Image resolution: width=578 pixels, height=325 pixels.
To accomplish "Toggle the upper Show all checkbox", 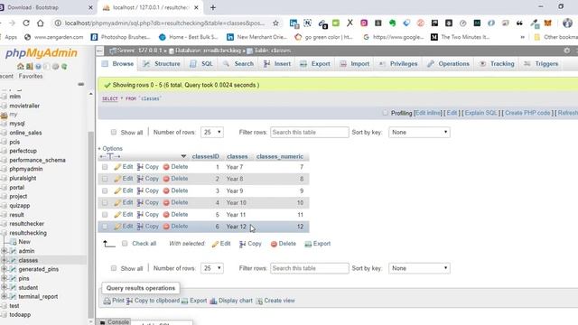I will click(114, 132).
